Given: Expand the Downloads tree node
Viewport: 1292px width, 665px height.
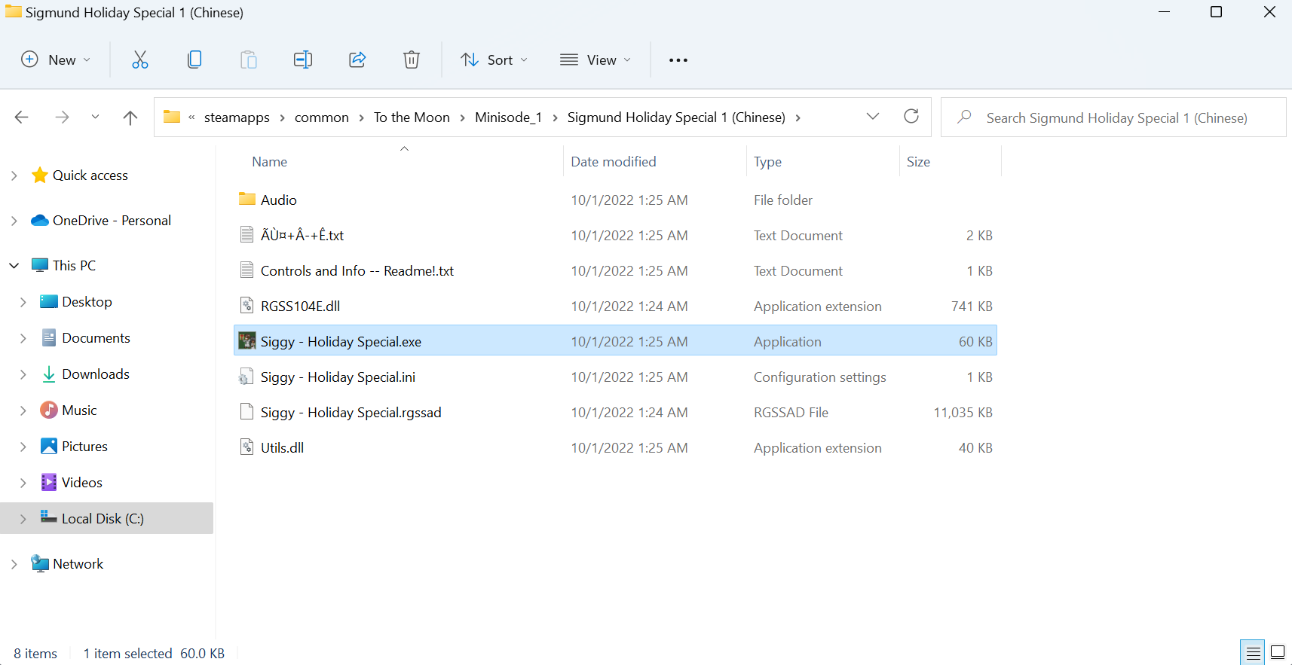Looking at the screenshot, I should point(23,374).
